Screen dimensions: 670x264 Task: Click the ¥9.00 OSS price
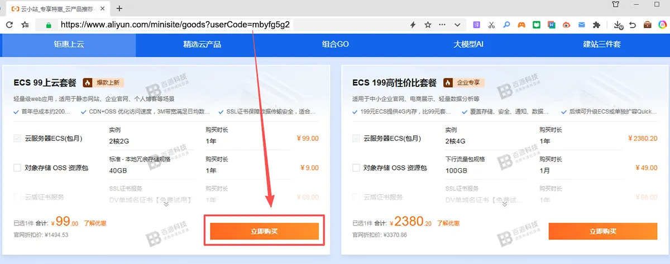click(x=309, y=168)
